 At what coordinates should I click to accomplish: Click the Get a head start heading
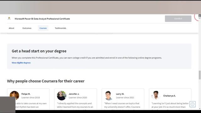click(x=39, y=51)
